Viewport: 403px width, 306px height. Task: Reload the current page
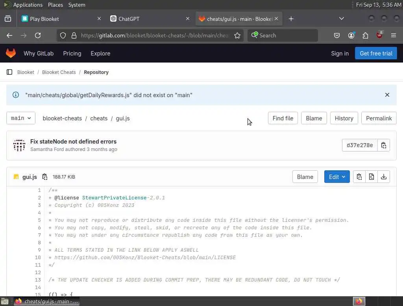(38, 35)
